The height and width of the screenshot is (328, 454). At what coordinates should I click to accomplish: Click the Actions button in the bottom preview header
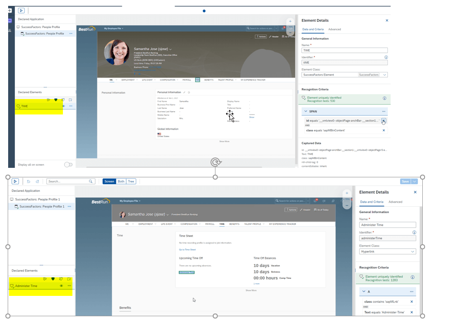291,209
